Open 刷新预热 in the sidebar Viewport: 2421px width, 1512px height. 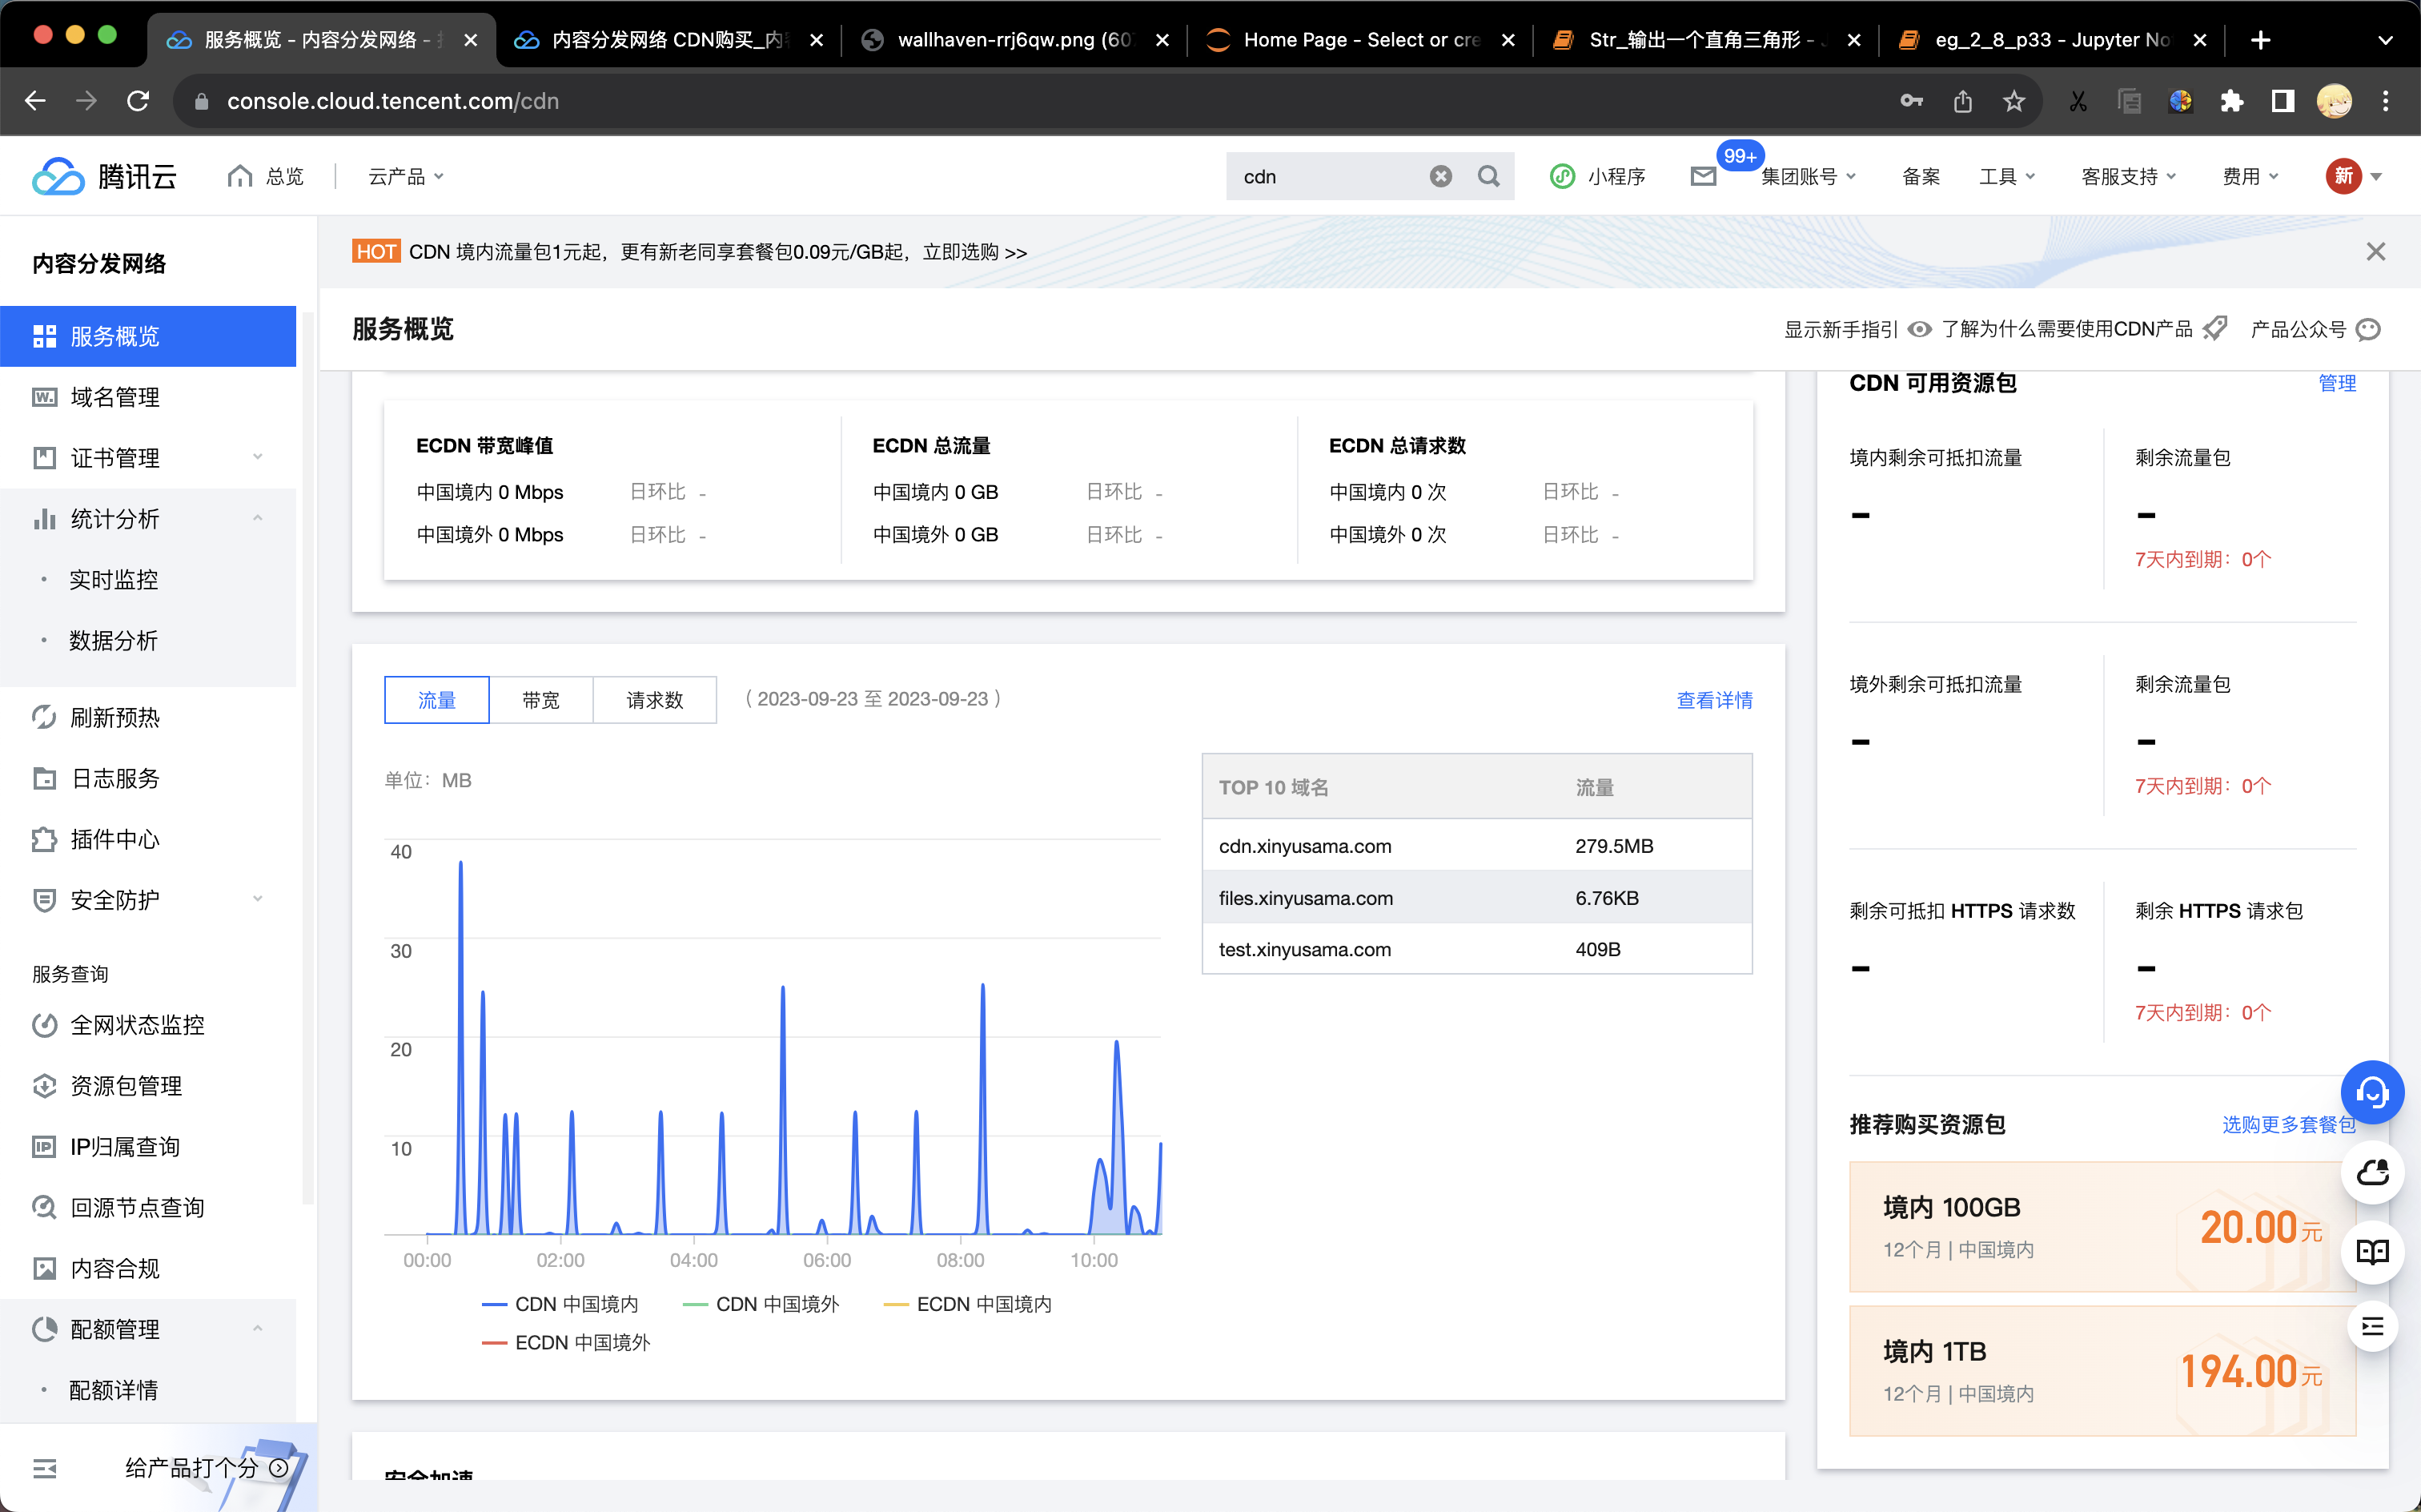148,717
